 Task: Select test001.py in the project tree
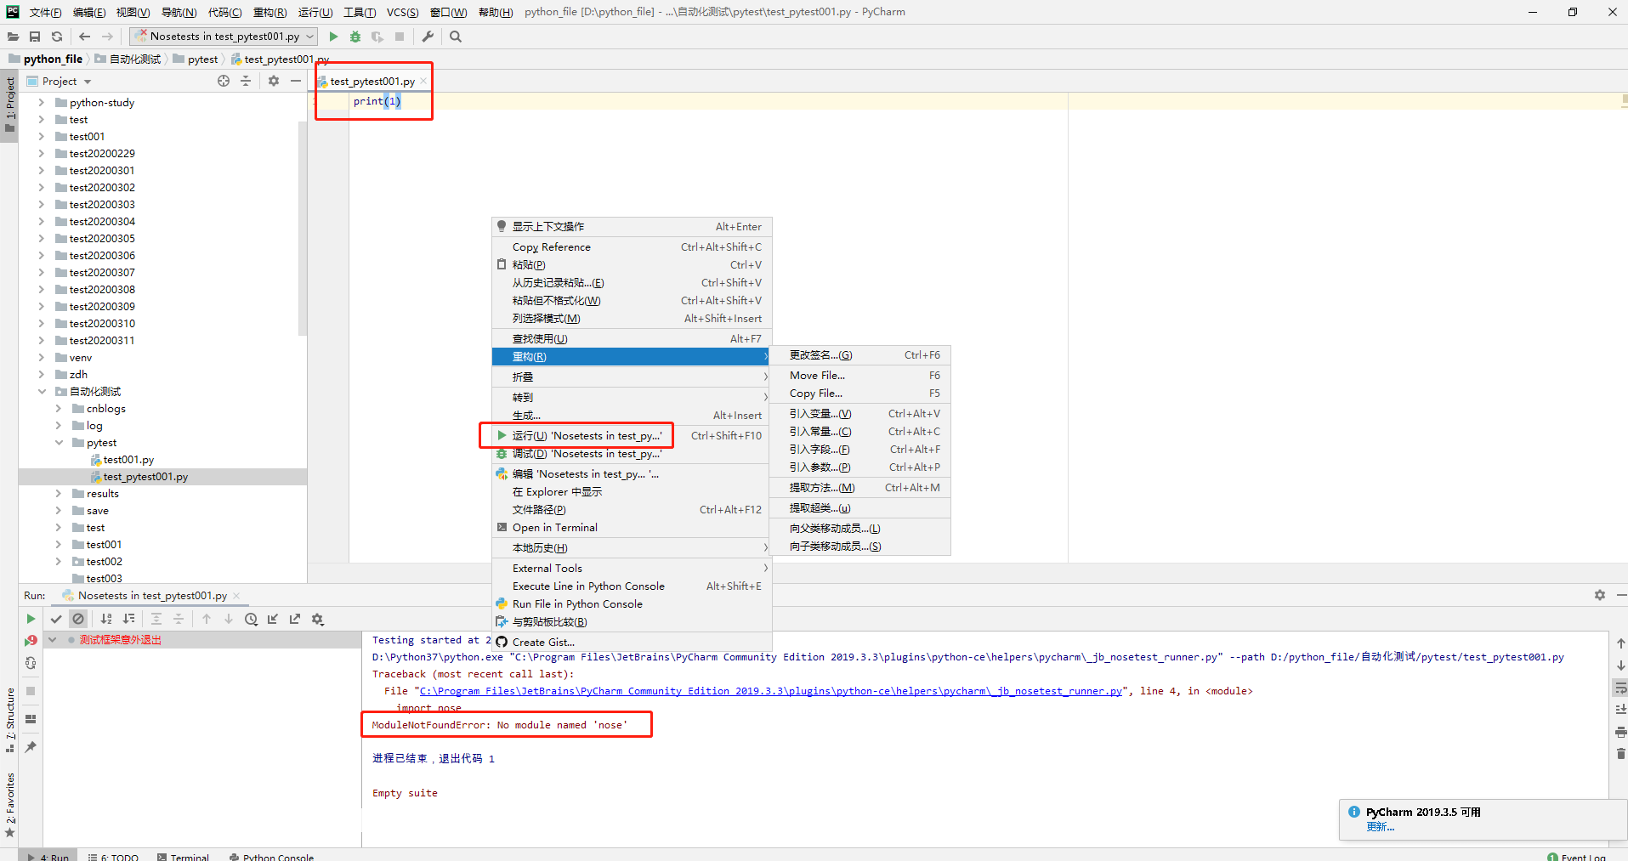[x=128, y=460]
